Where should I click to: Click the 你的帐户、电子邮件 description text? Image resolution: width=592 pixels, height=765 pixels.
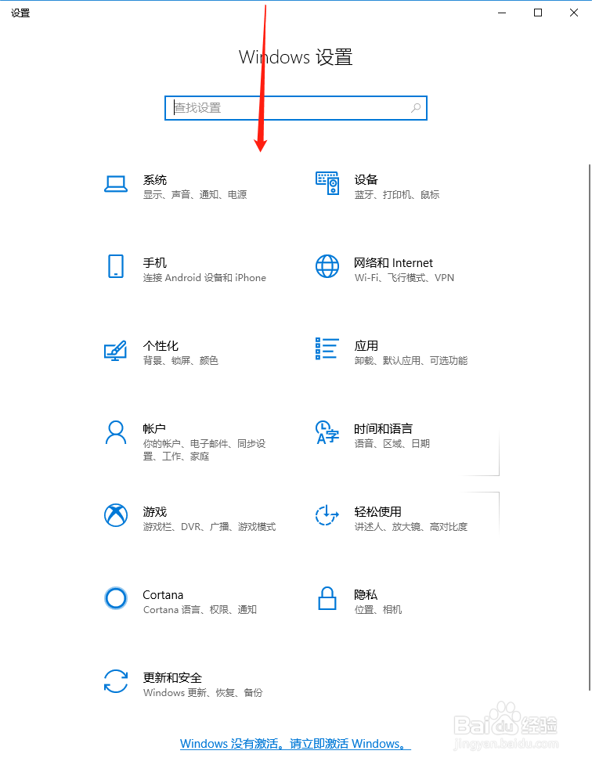point(204,449)
